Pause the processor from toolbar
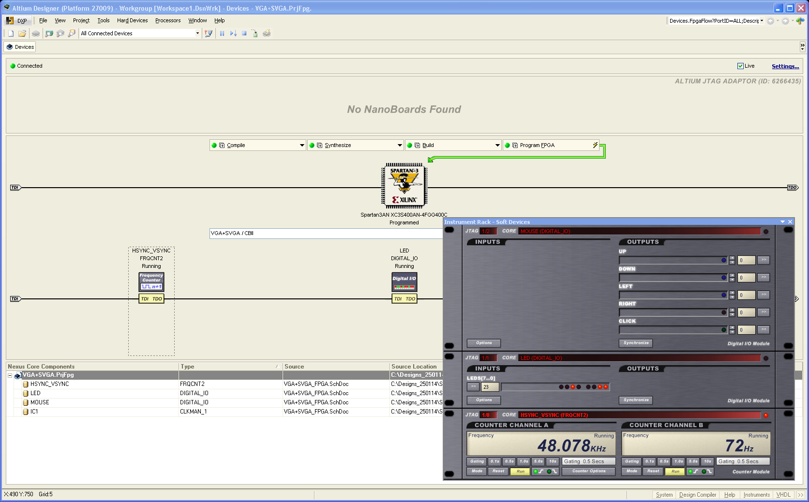The height and width of the screenshot is (502, 809). [222, 33]
